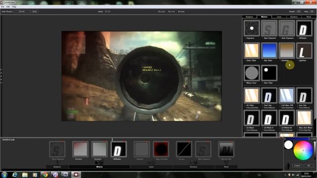Click the Matte section label under the chain
Viewport: 317px width, 178px height.
[99, 167]
